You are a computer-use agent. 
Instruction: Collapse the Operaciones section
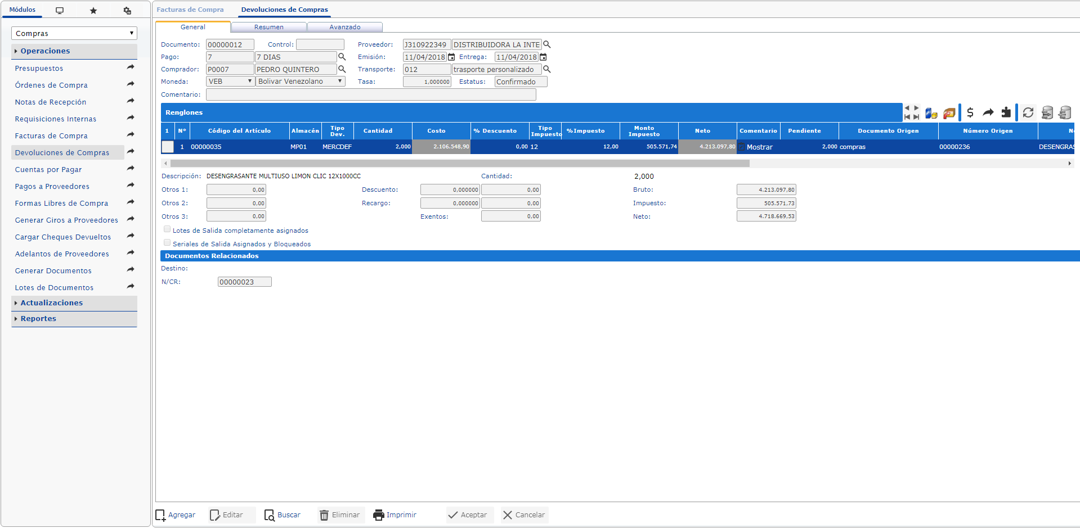74,51
